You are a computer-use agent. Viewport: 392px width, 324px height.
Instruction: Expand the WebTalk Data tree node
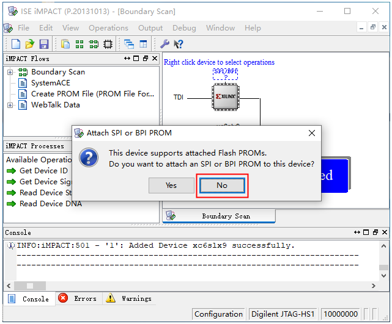10,105
